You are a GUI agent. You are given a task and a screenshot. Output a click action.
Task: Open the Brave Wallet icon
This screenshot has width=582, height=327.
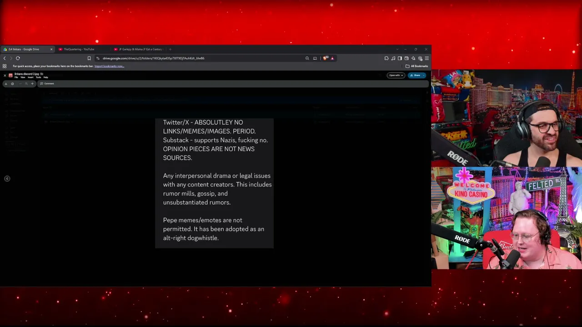[x=406, y=58]
